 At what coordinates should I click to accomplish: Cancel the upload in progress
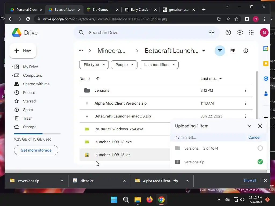[x=254, y=137]
